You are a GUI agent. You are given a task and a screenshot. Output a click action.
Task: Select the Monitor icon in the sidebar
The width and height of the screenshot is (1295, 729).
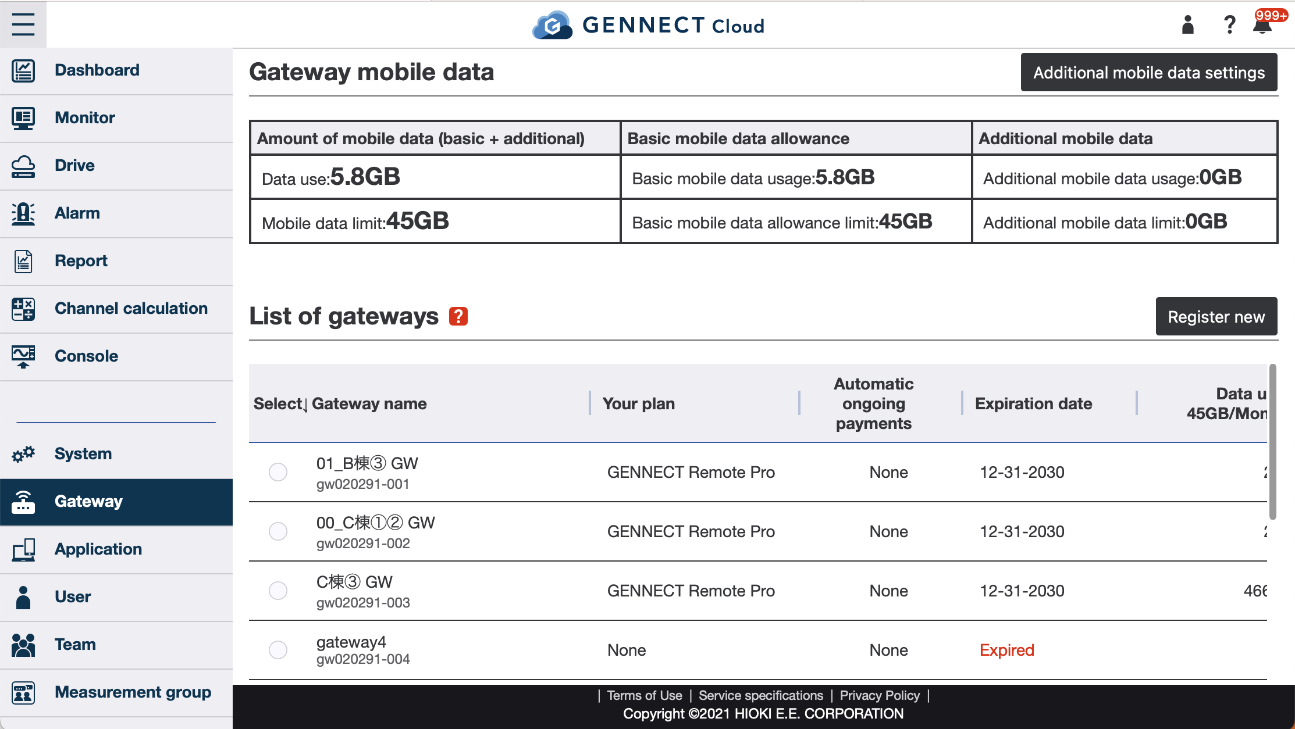pyautogui.click(x=23, y=117)
